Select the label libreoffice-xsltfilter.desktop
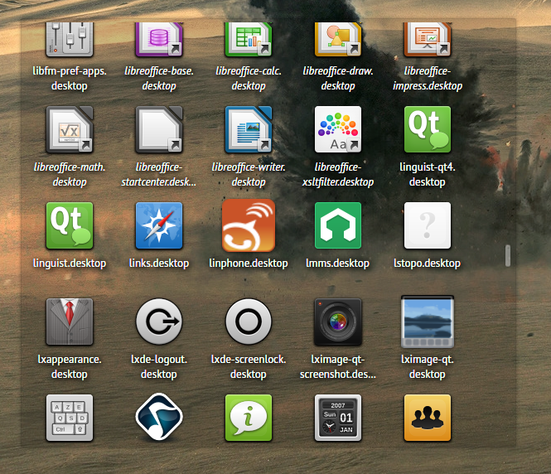 pyautogui.click(x=338, y=174)
